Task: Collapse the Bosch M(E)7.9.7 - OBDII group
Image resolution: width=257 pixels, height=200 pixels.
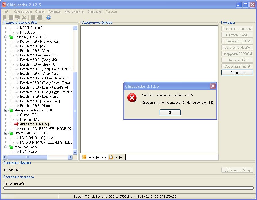Action: (6, 37)
